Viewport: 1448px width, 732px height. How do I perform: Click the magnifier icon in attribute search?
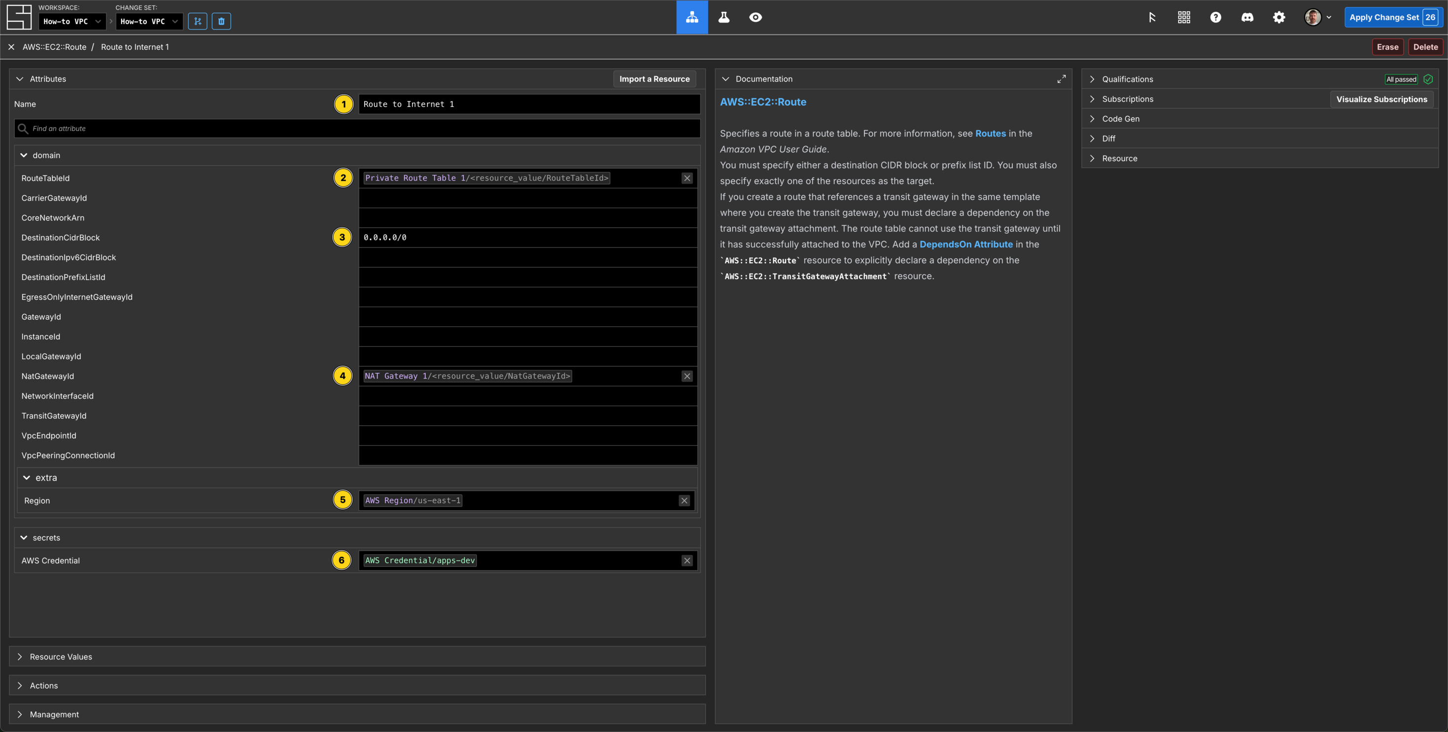tap(23, 129)
